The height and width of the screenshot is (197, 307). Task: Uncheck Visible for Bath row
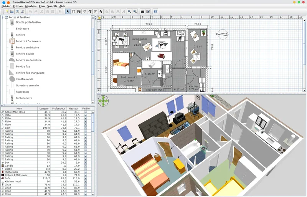point(85,128)
